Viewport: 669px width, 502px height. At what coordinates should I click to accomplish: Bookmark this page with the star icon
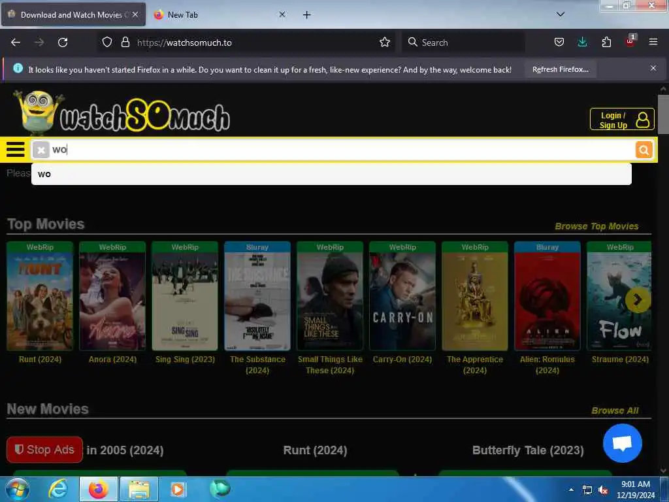tap(384, 42)
